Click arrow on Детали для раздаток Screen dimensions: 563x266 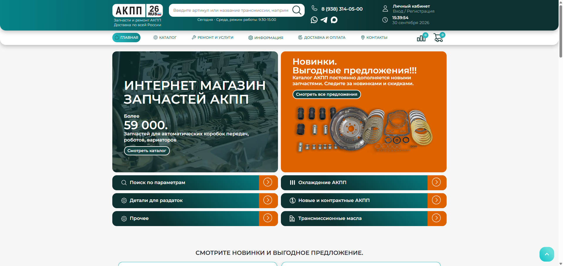[x=268, y=201]
